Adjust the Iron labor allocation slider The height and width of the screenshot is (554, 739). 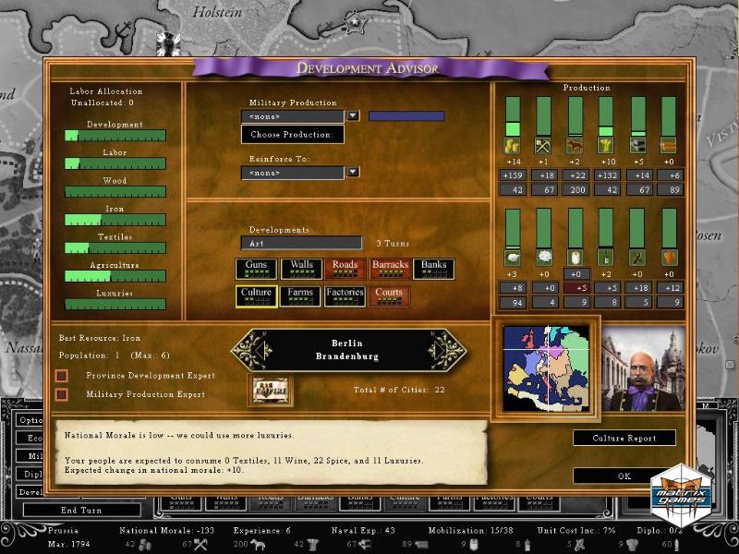[x=115, y=220]
